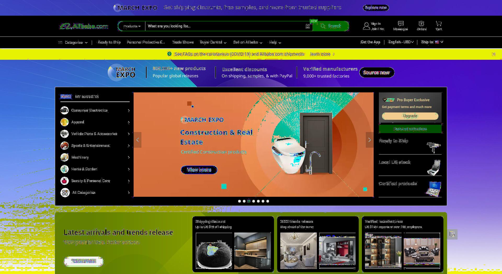Open image search camera icon
This screenshot has width=502, height=274.
[x=308, y=26]
